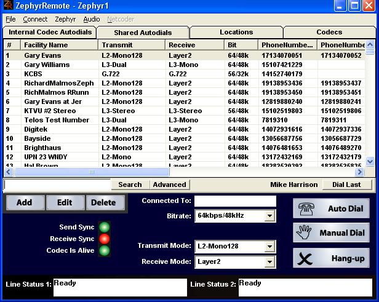Select the RichardMalmosZeph entry
This screenshot has width=379, height=302.
[x=184, y=83]
